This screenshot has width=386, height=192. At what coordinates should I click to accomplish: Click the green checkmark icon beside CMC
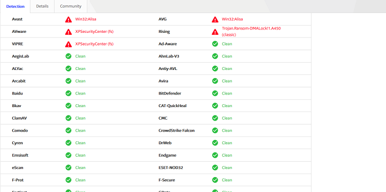click(x=215, y=118)
